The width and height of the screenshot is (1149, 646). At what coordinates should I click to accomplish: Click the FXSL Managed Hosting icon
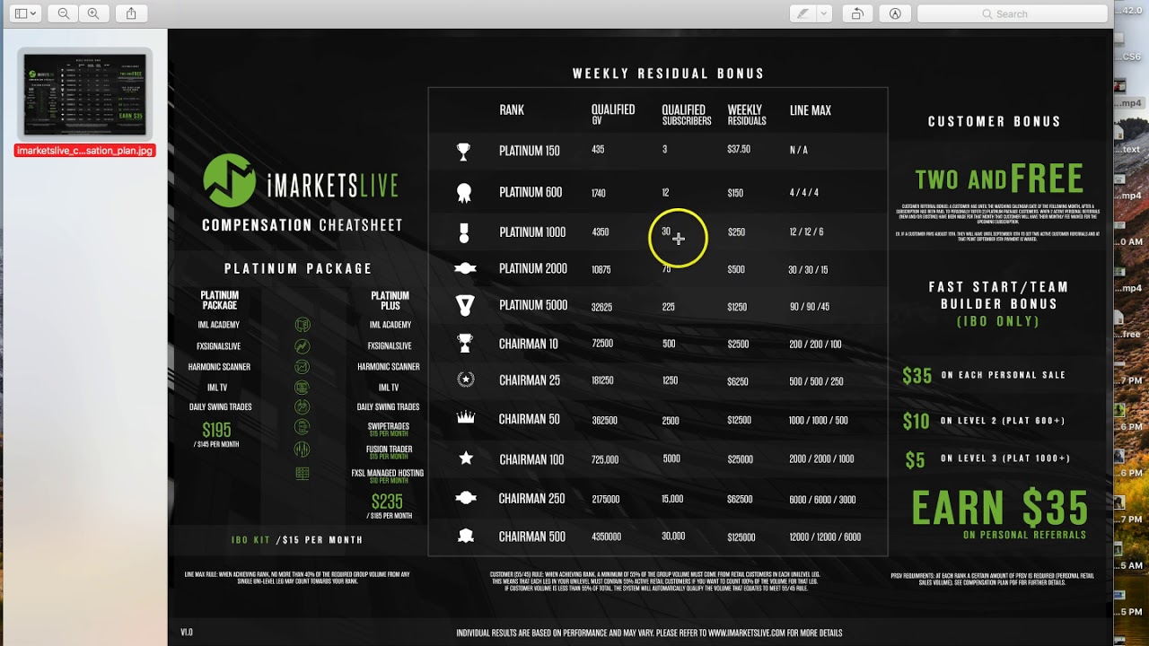pos(303,473)
